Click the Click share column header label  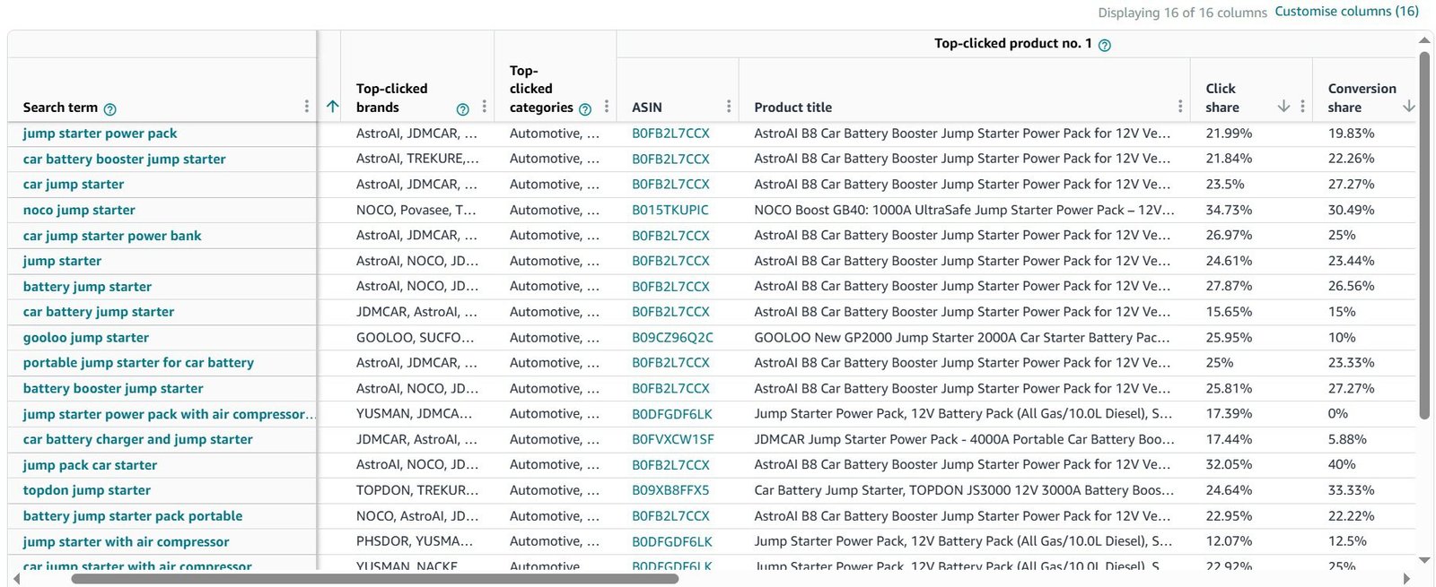[x=1221, y=98]
